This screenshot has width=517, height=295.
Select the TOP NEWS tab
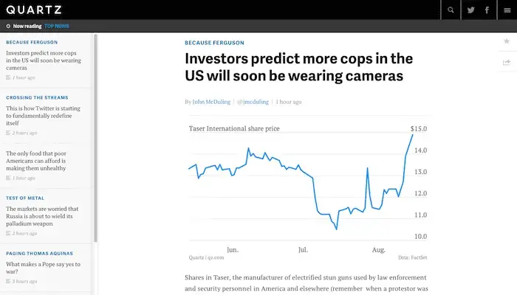coord(57,26)
